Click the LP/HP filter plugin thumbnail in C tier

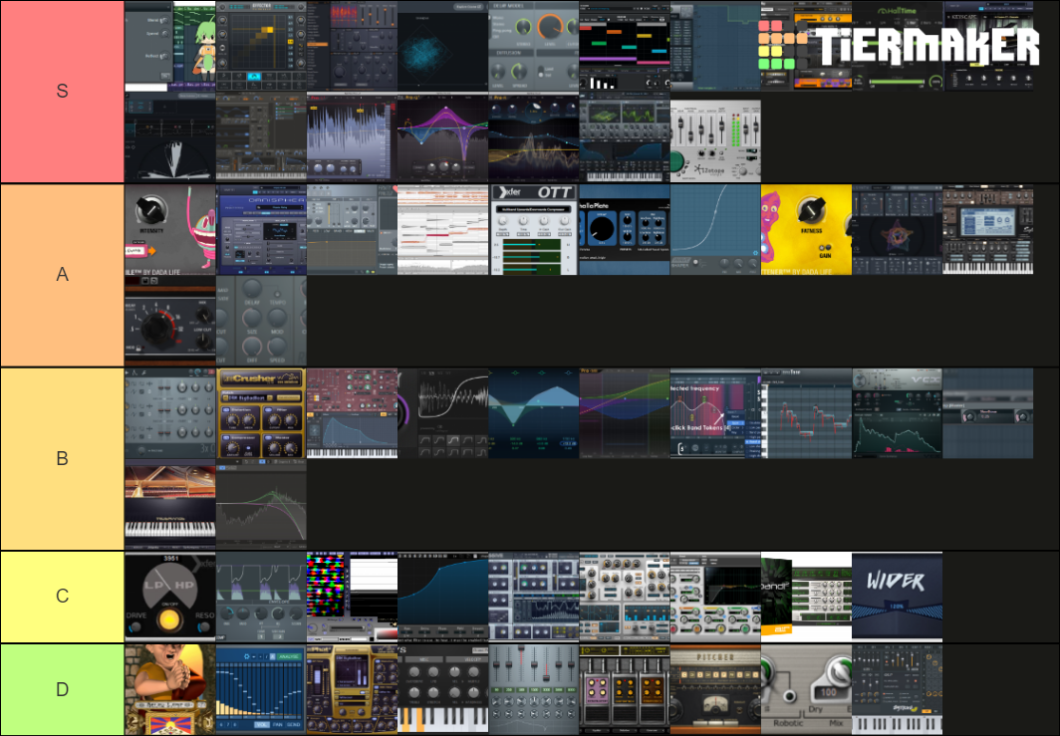(170, 596)
